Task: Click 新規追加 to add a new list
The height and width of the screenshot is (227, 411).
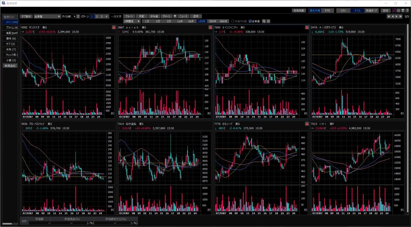Action: point(10,65)
